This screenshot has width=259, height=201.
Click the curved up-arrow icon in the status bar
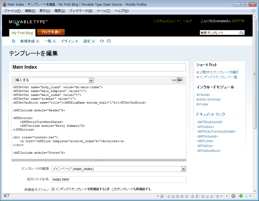tap(197, 196)
